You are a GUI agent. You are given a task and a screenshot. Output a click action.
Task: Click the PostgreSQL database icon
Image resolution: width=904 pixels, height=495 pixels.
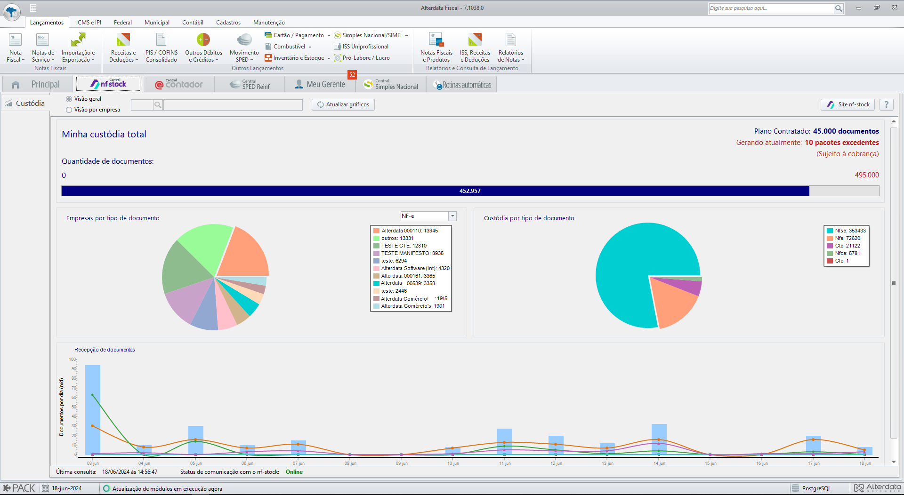pos(795,488)
